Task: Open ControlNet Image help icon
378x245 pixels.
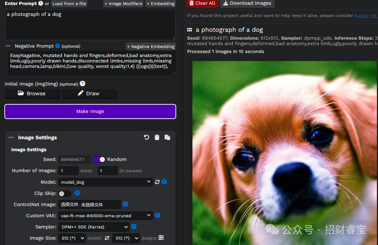Action: click(125, 204)
